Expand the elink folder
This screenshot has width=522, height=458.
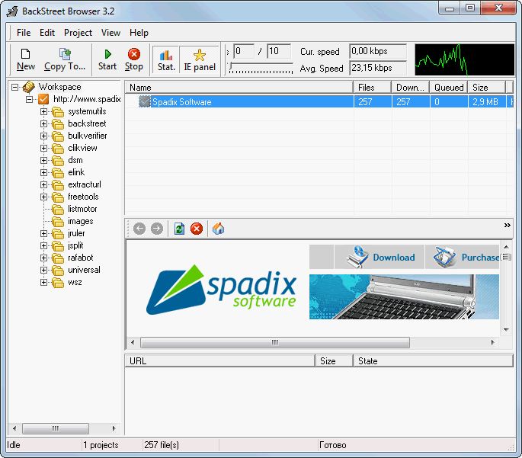[x=43, y=172]
